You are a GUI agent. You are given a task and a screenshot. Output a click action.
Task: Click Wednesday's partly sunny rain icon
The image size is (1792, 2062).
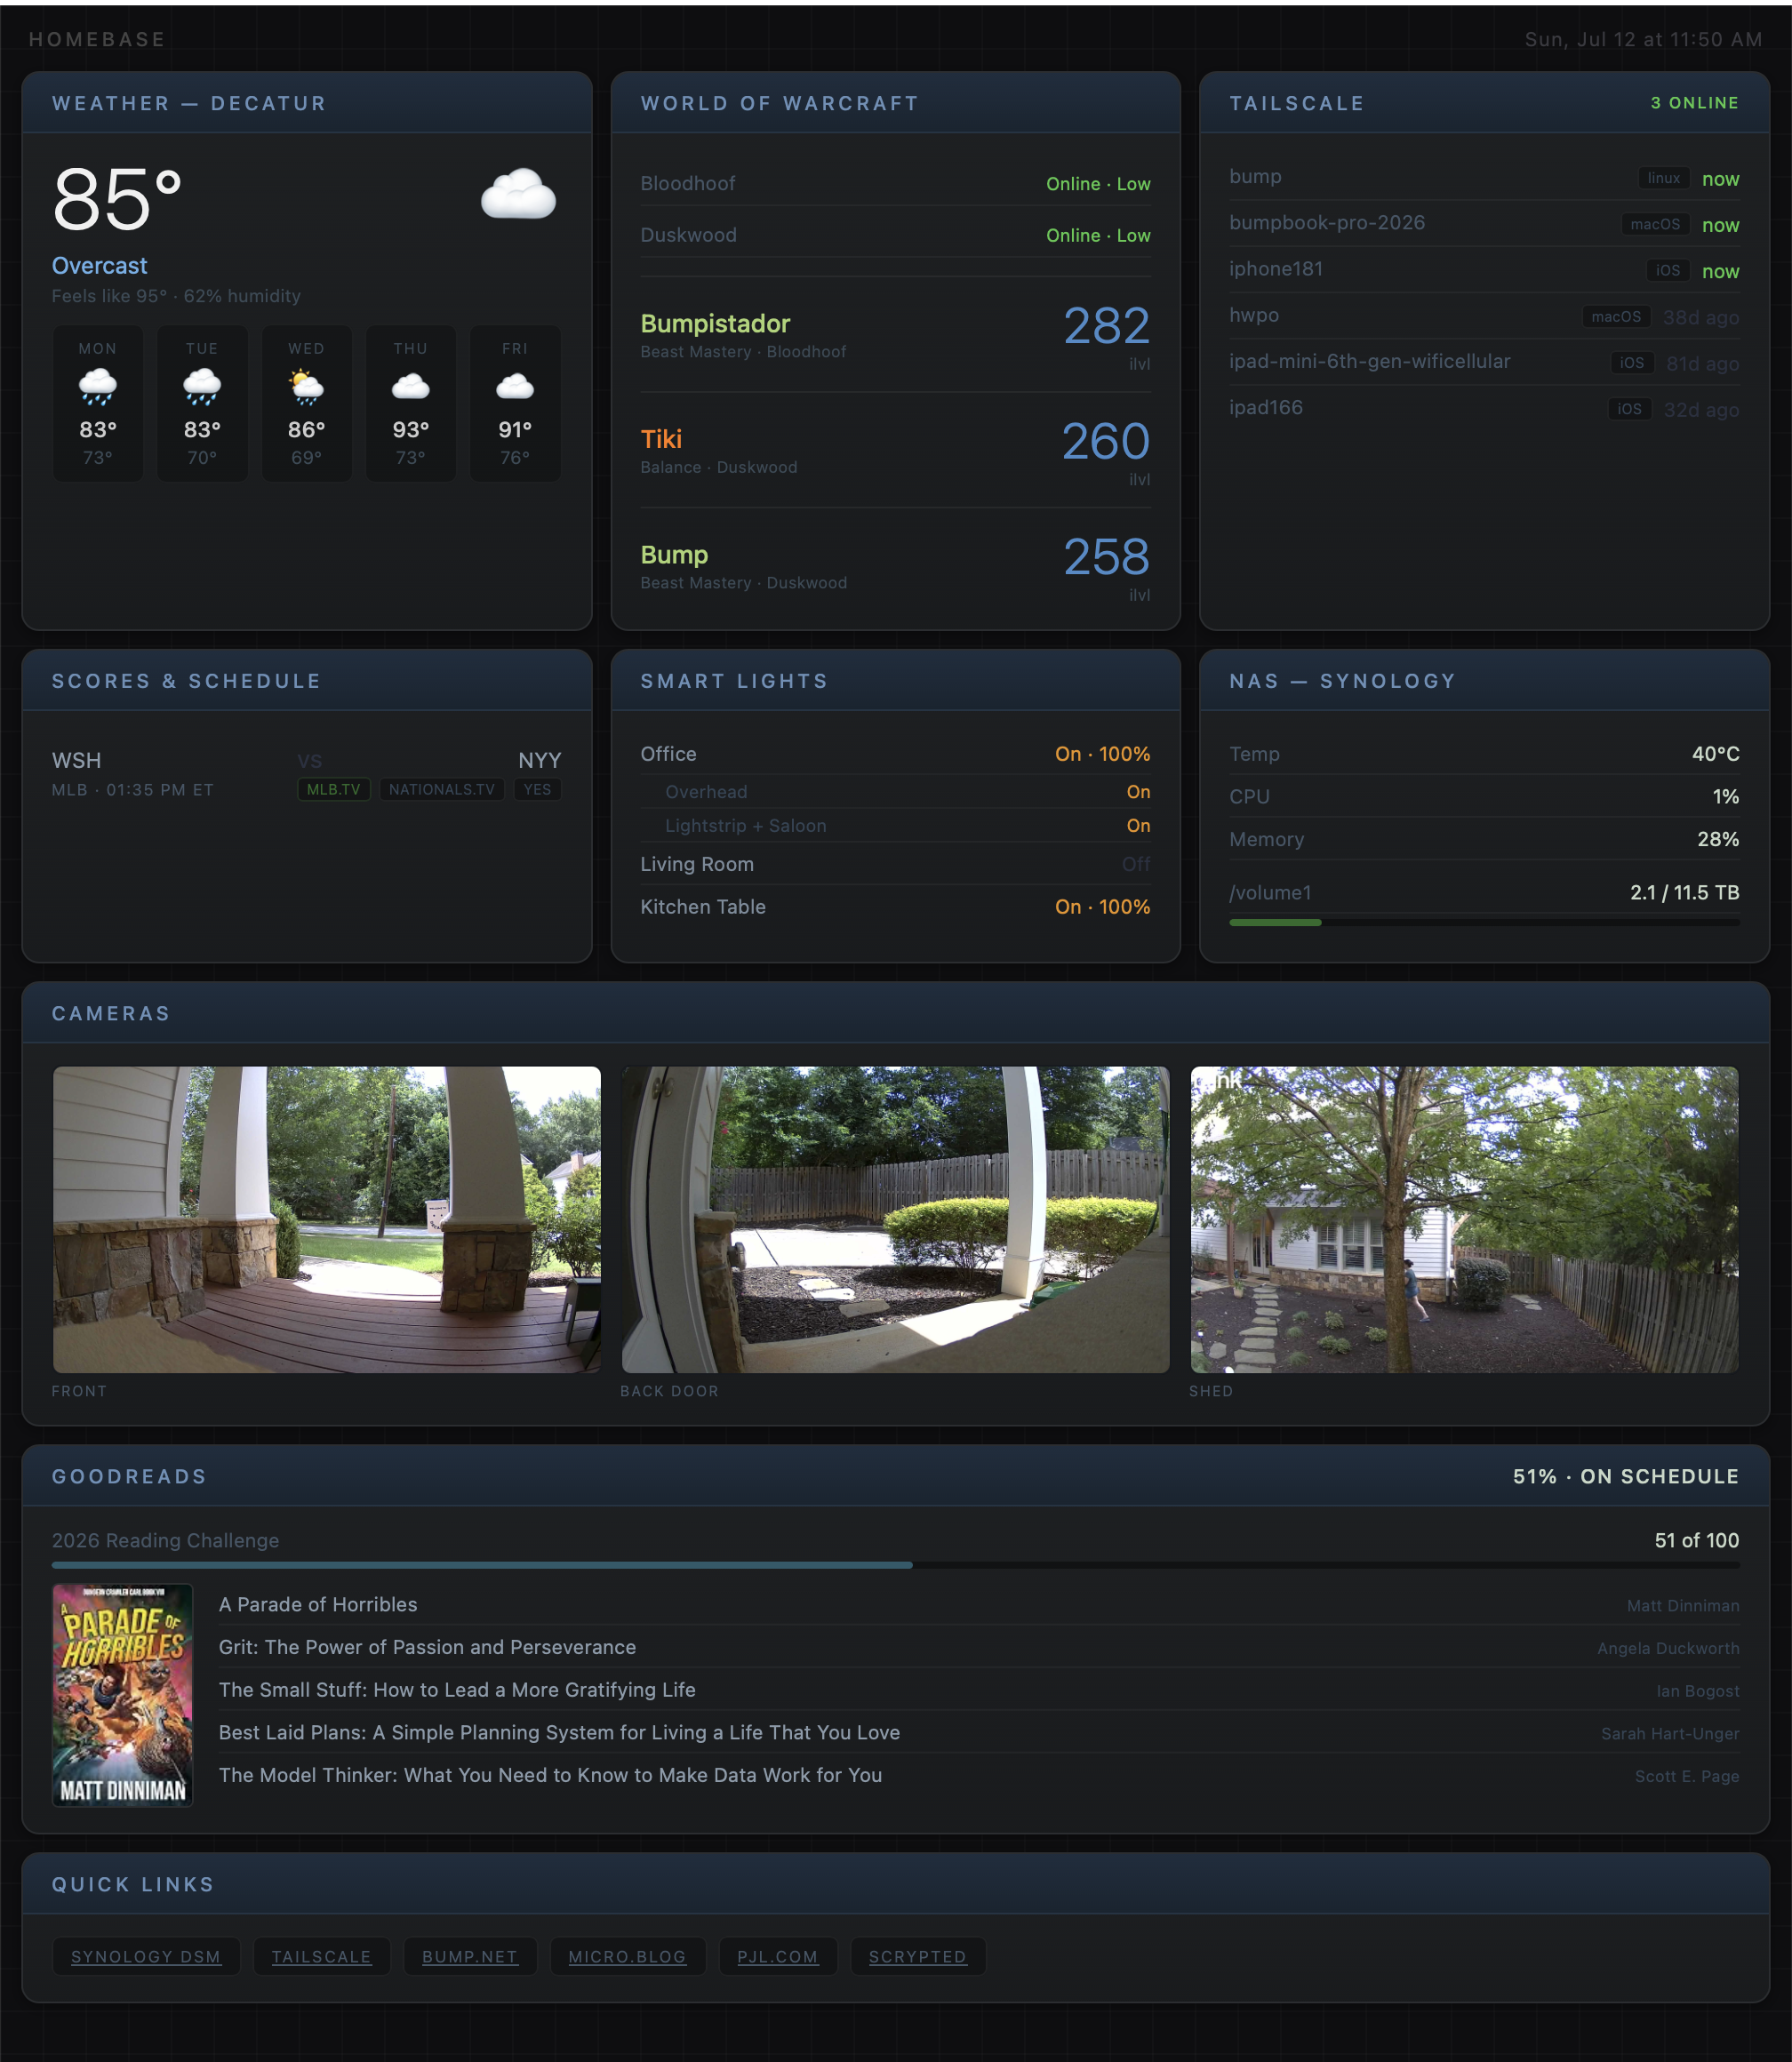pos(306,386)
